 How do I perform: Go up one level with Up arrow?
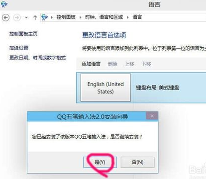35,17
